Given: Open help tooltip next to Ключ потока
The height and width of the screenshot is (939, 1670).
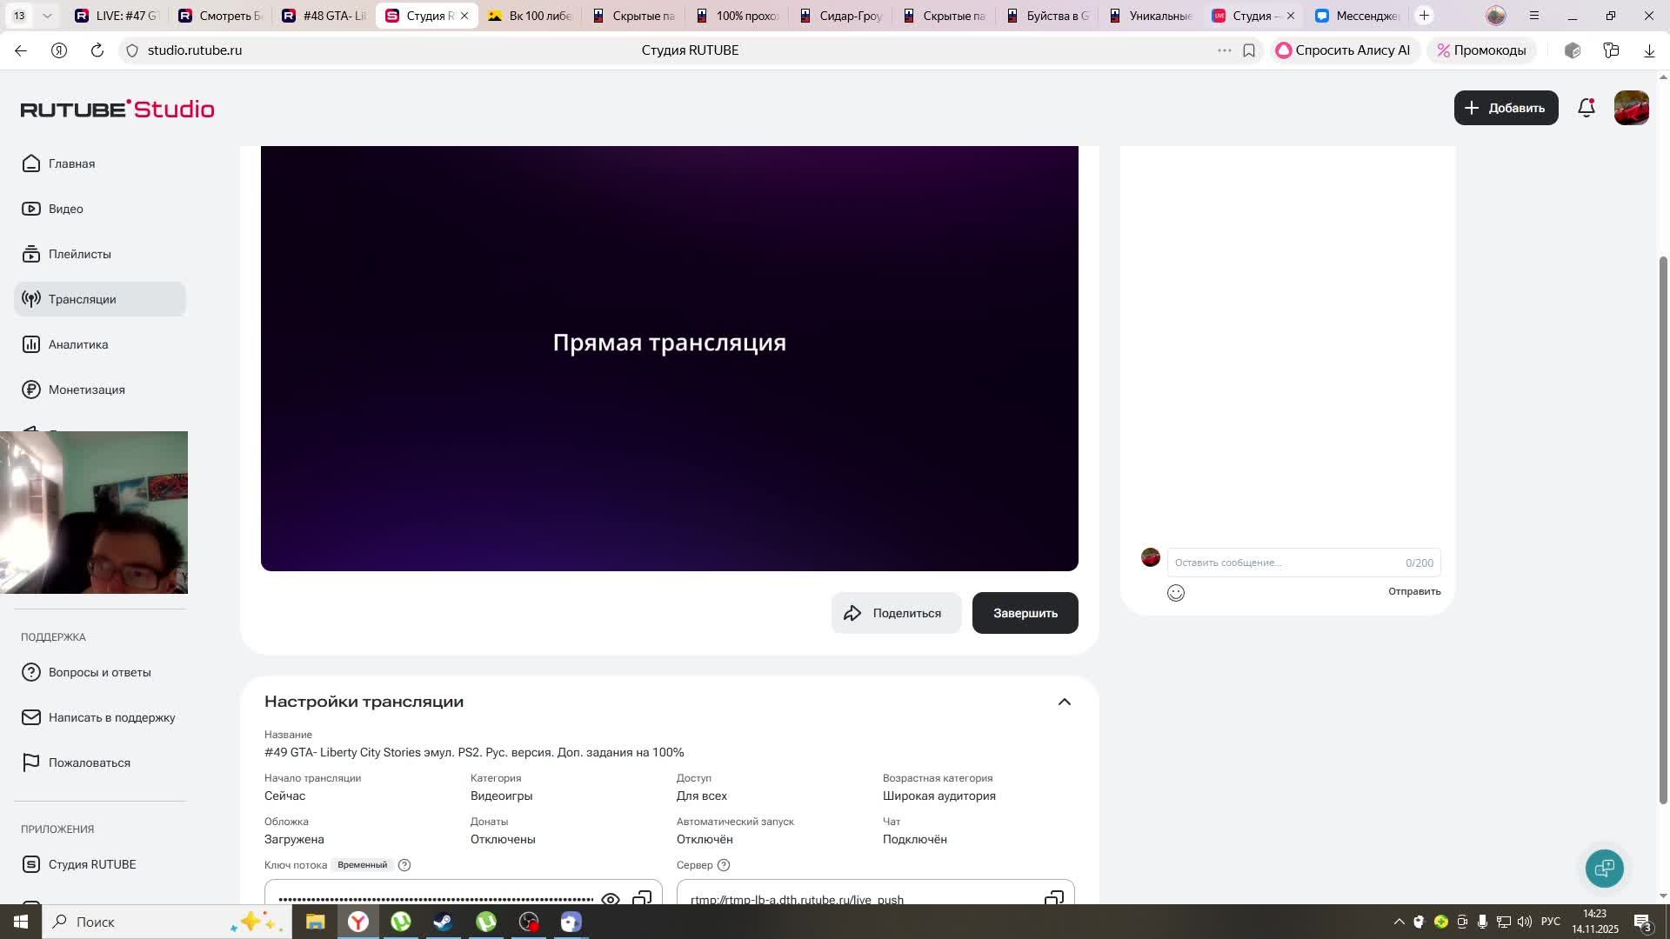Looking at the screenshot, I should coord(404,865).
